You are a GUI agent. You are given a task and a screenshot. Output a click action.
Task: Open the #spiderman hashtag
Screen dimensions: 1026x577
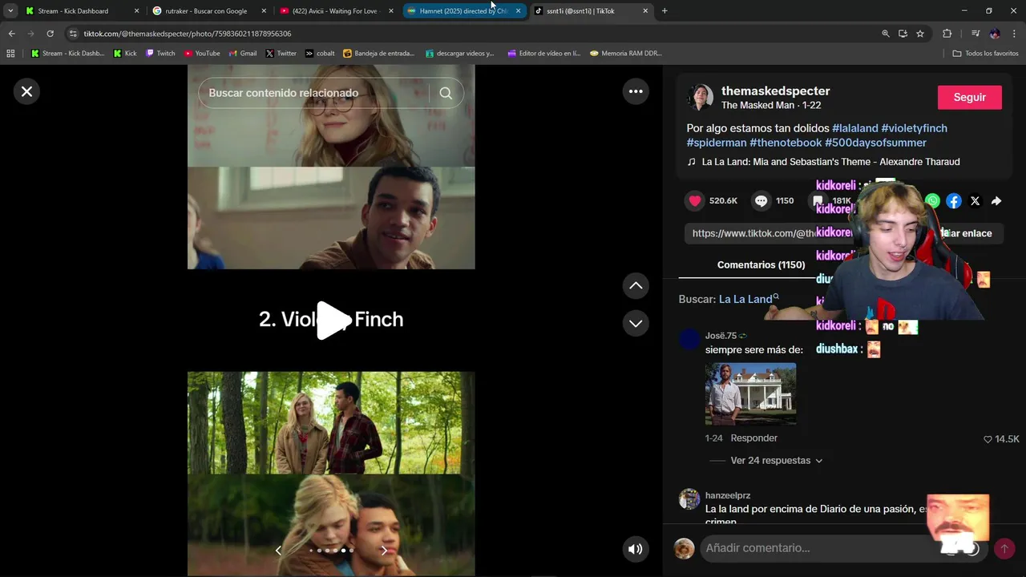pyautogui.click(x=717, y=143)
